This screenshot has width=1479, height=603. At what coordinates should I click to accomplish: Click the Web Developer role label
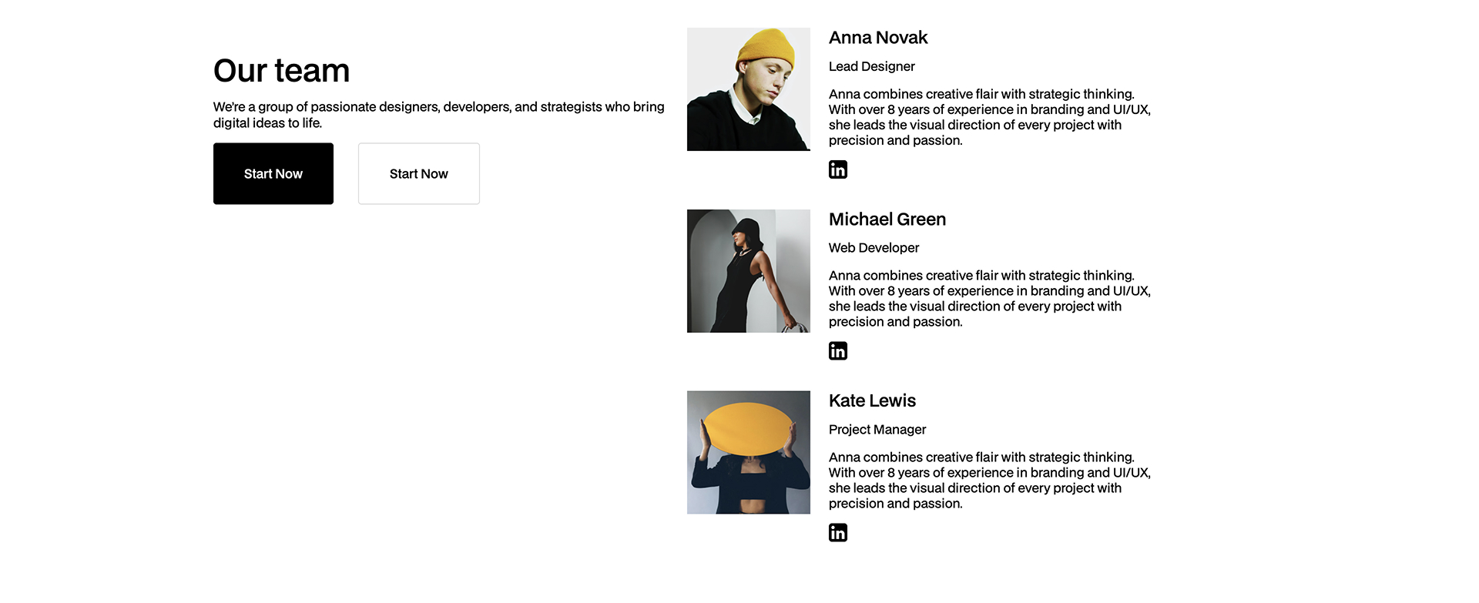click(874, 248)
